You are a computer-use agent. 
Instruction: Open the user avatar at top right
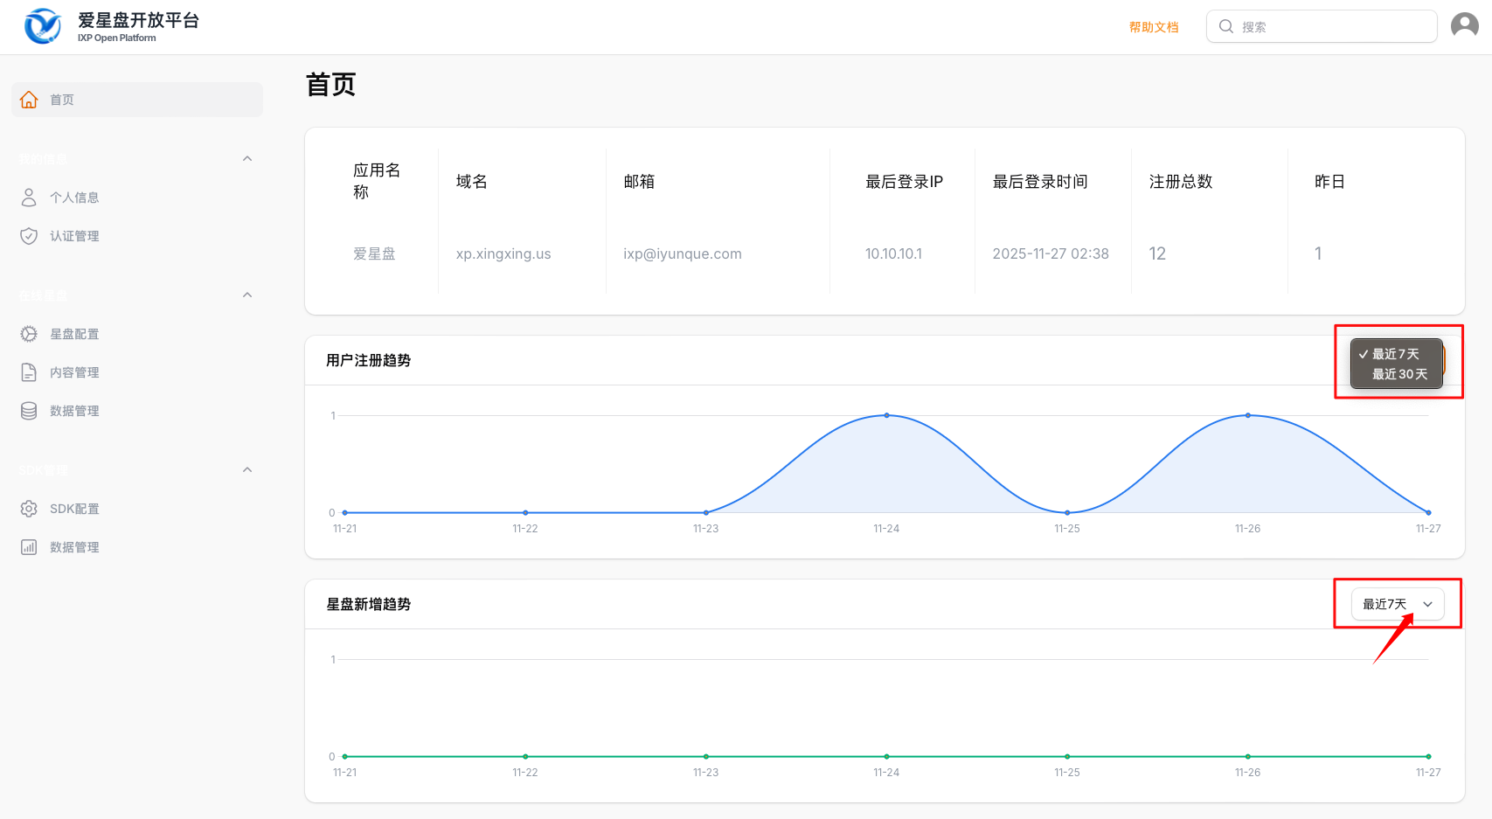pyautogui.click(x=1464, y=26)
